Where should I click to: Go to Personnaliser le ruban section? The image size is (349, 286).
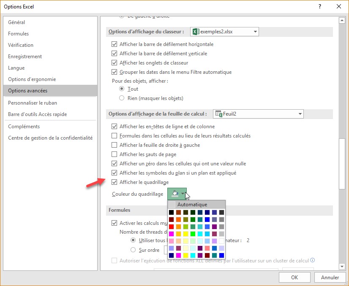33,103
